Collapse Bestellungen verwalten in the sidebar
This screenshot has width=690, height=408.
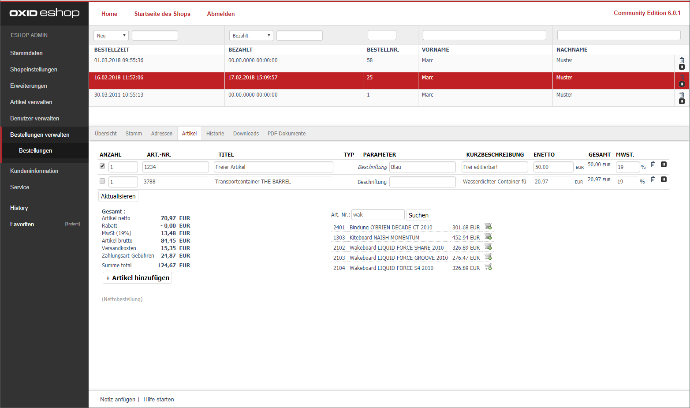click(40, 135)
